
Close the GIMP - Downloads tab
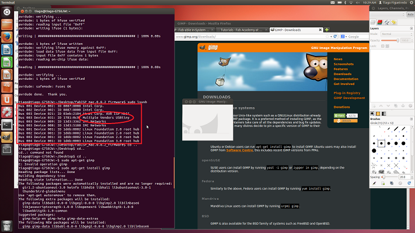coord(320,30)
